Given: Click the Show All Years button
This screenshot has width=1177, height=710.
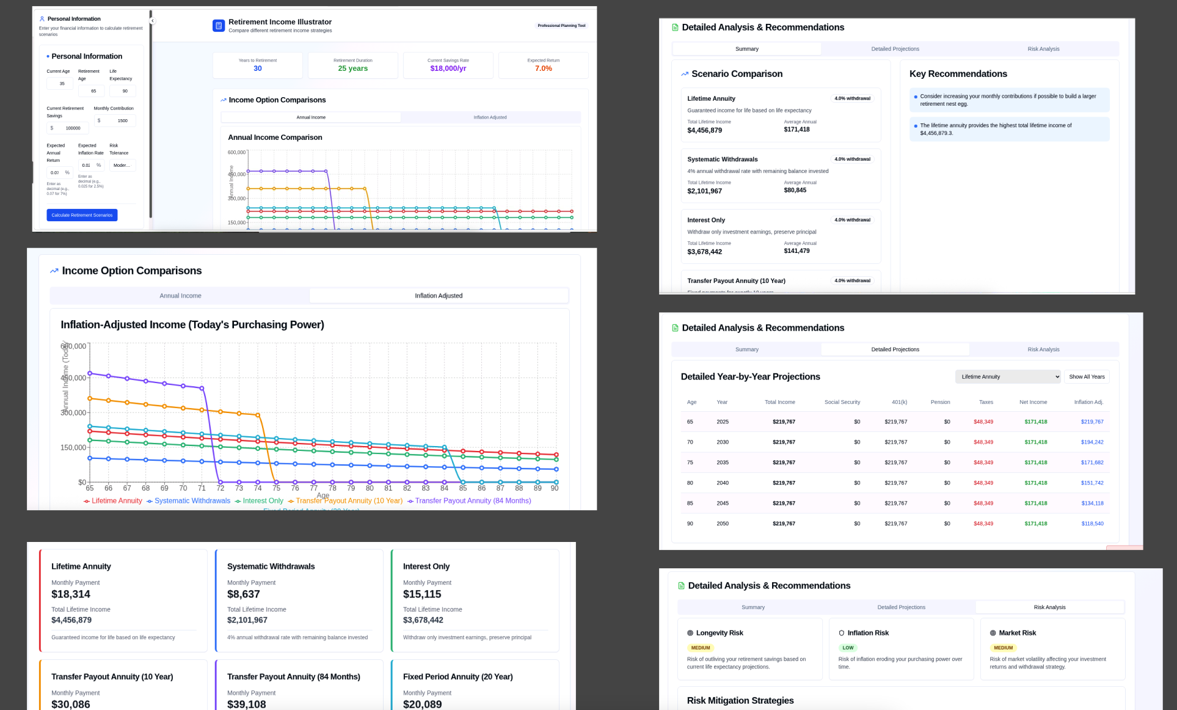Looking at the screenshot, I should click(x=1087, y=377).
